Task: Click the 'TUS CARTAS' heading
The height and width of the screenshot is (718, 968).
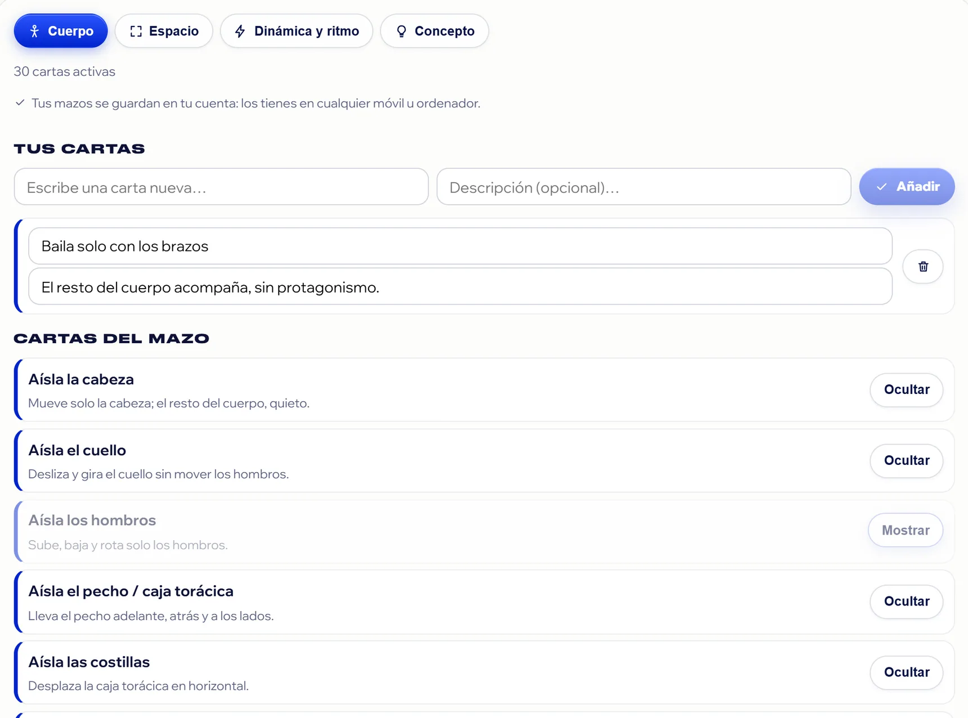Action: tap(79, 149)
